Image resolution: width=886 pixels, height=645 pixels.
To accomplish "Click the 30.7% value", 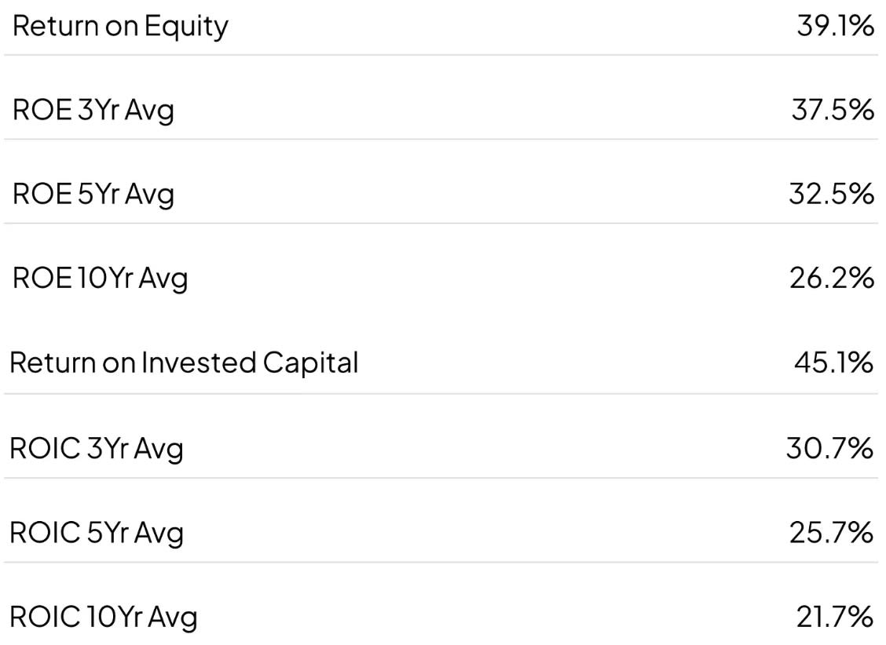I will (x=830, y=449).
